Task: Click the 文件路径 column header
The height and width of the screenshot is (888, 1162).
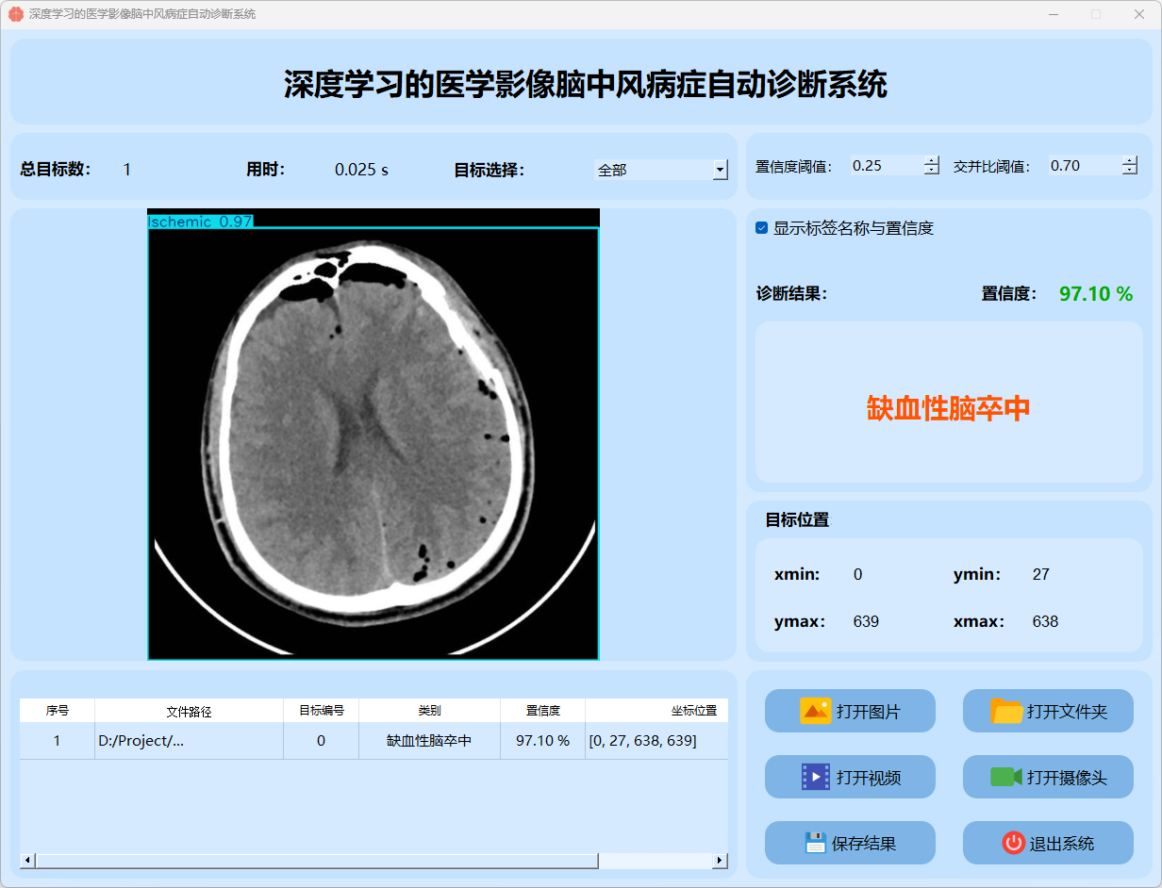Action: pyautogui.click(x=189, y=711)
